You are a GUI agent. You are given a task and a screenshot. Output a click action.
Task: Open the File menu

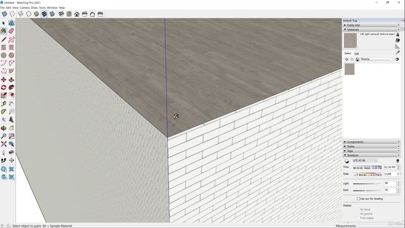point(3,8)
